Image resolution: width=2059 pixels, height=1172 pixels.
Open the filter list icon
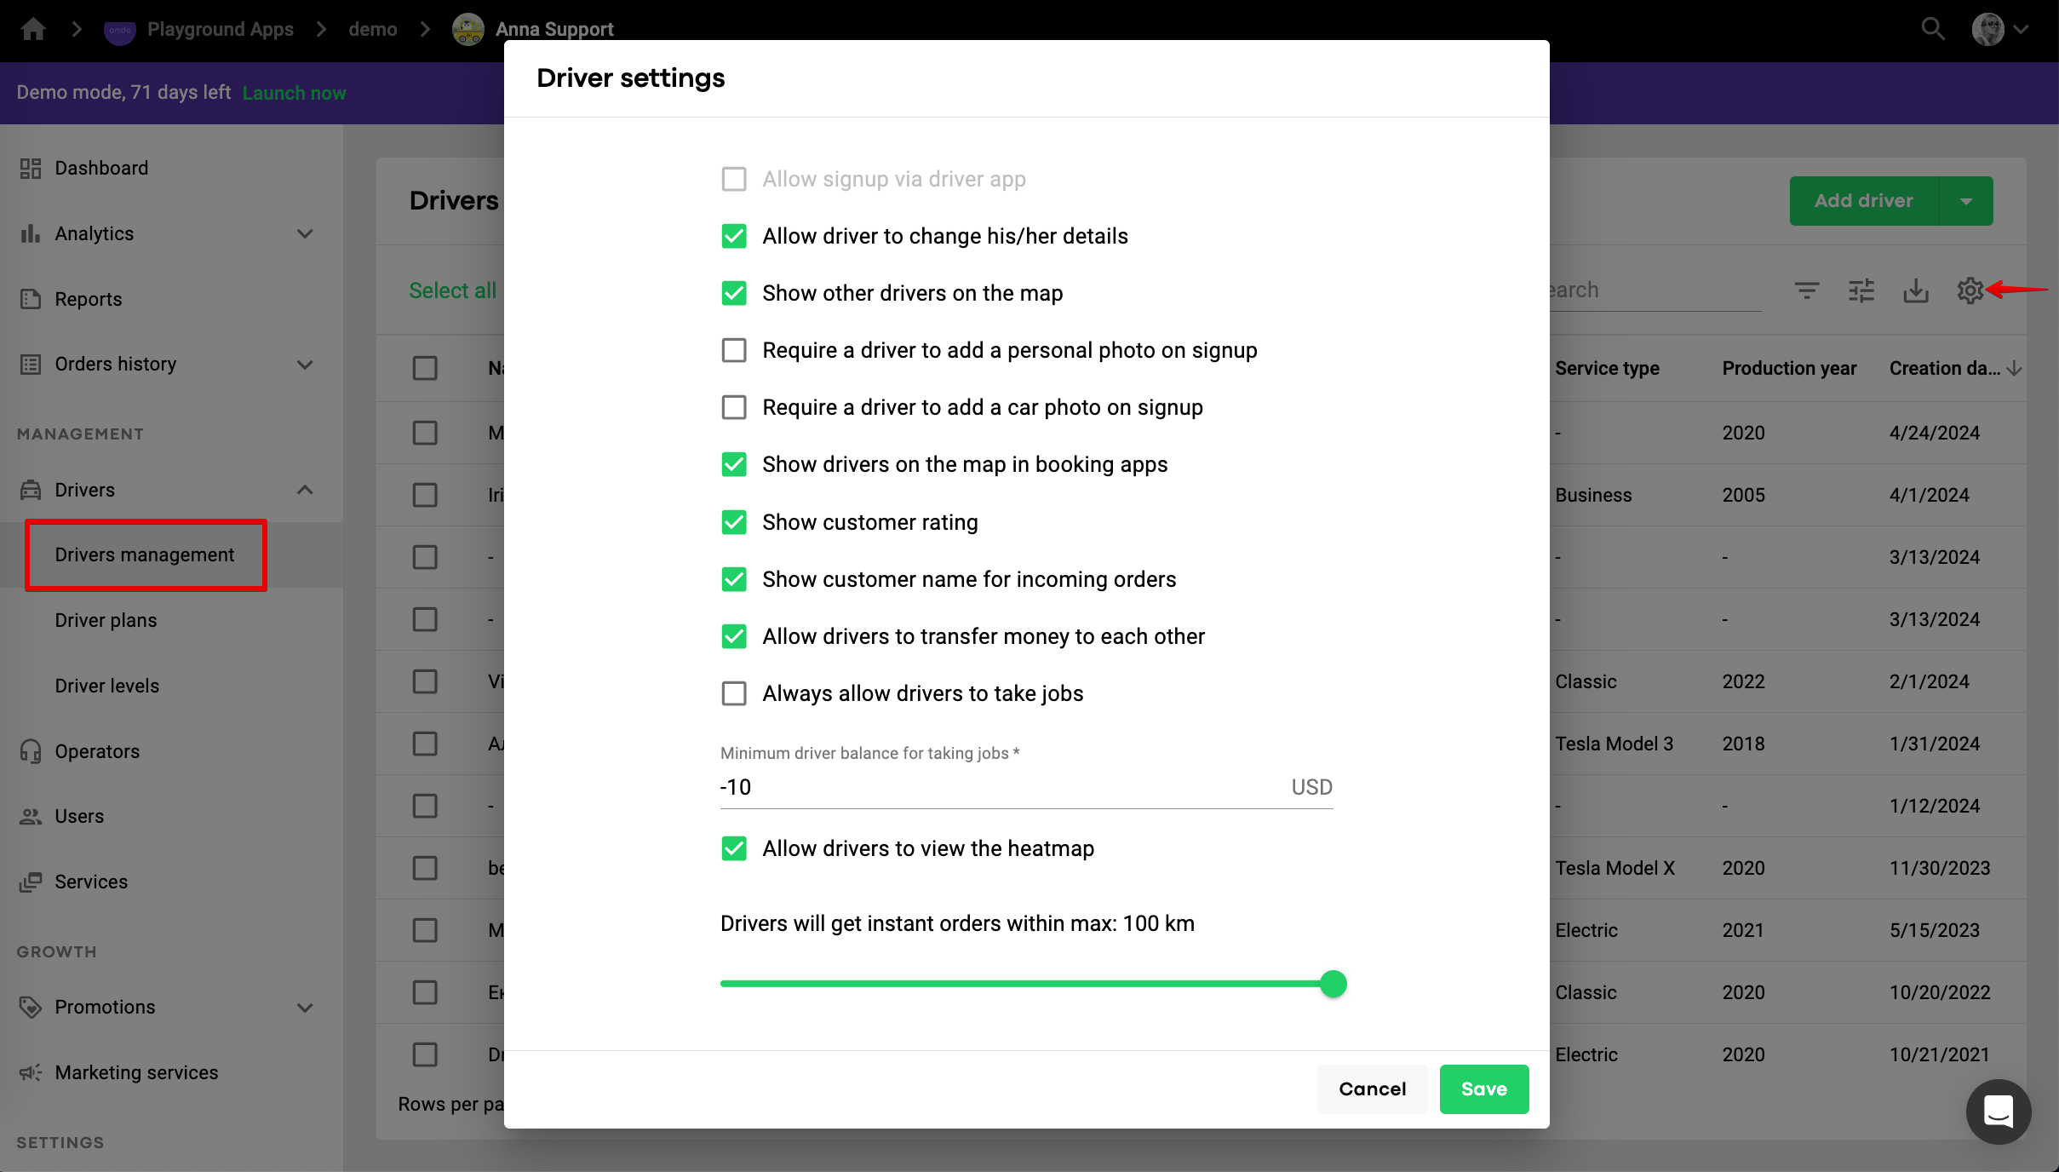1806,290
